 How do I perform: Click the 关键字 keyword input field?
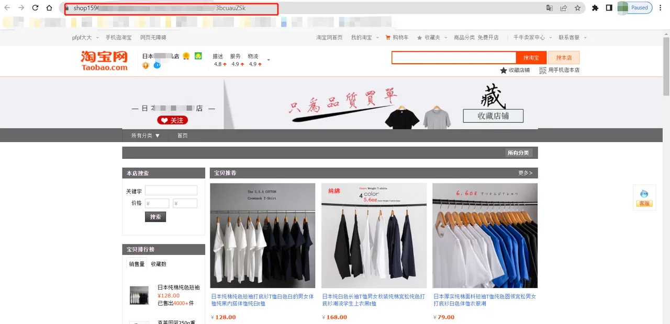click(171, 190)
